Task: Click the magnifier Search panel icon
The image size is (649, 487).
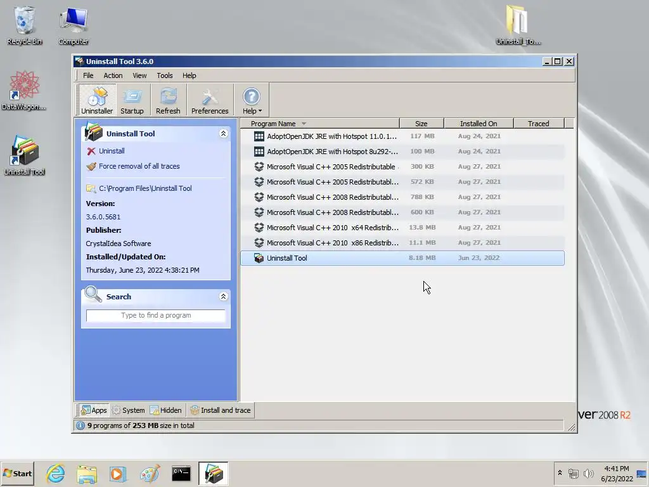Action: (93, 295)
